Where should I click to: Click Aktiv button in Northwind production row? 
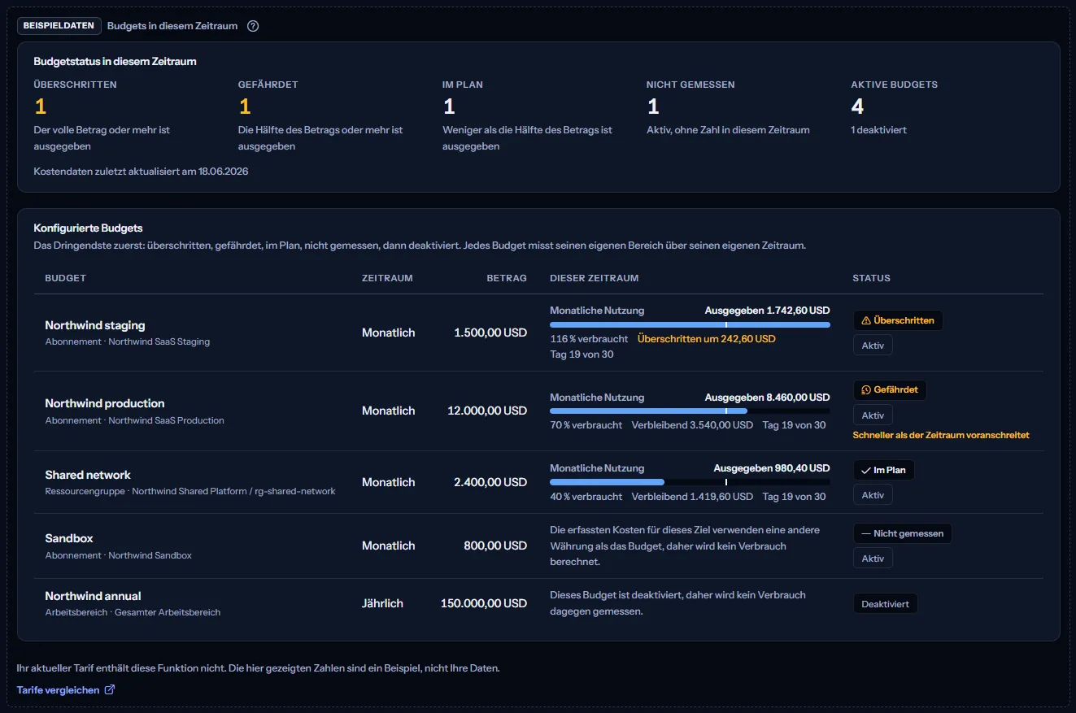873,415
